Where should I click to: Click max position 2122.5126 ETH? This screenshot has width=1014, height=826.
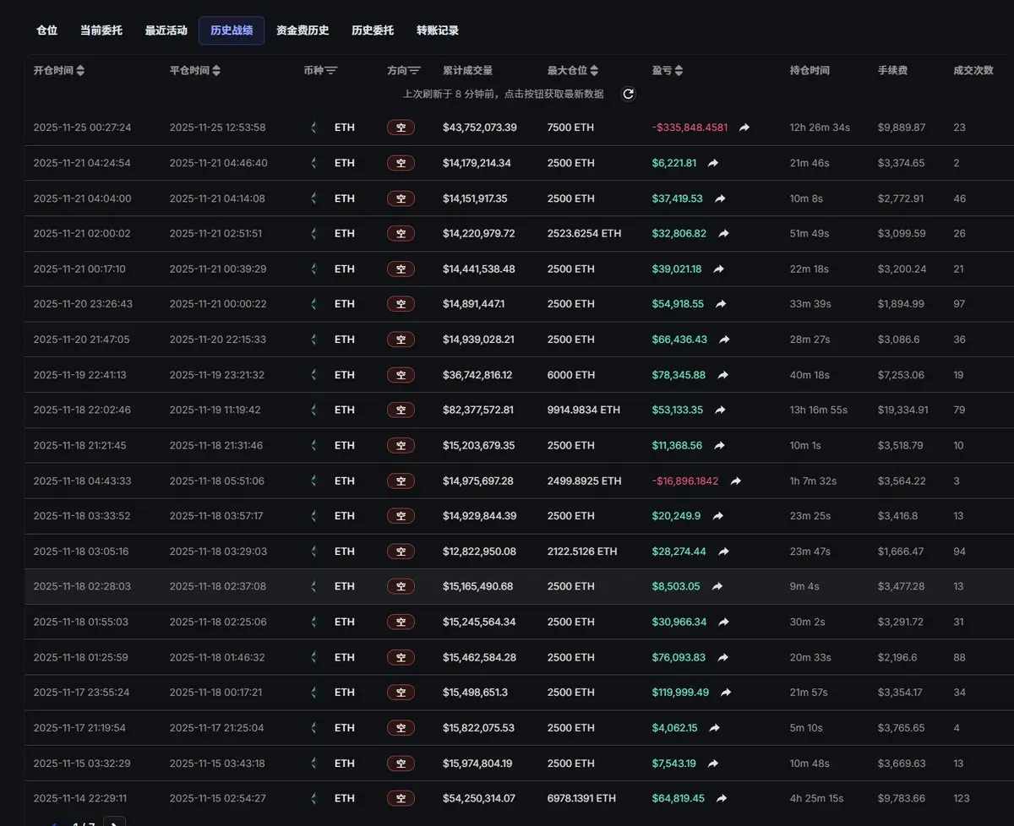[x=582, y=552]
